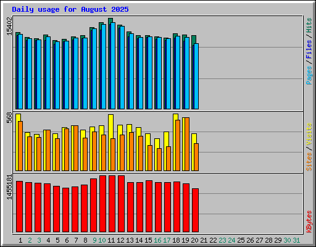316x247 pixels.
Task: Click day 8 on the date axis
Action: pos(85,240)
